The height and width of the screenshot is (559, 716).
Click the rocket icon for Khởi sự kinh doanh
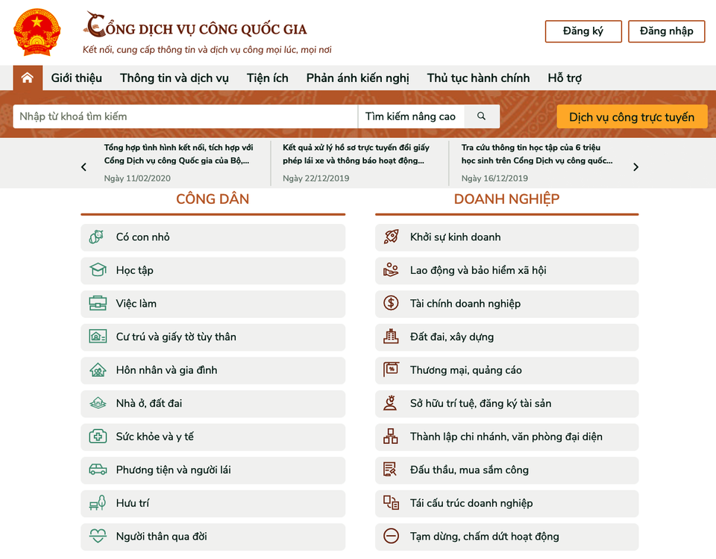[x=391, y=237]
